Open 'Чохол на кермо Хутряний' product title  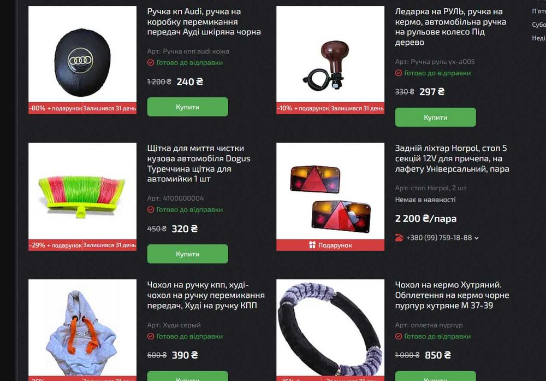click(452, 295)
